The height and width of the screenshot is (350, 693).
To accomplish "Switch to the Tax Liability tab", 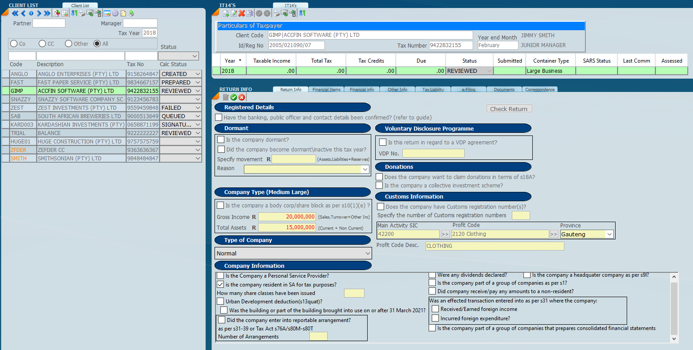I will click(x=433, y=89).
